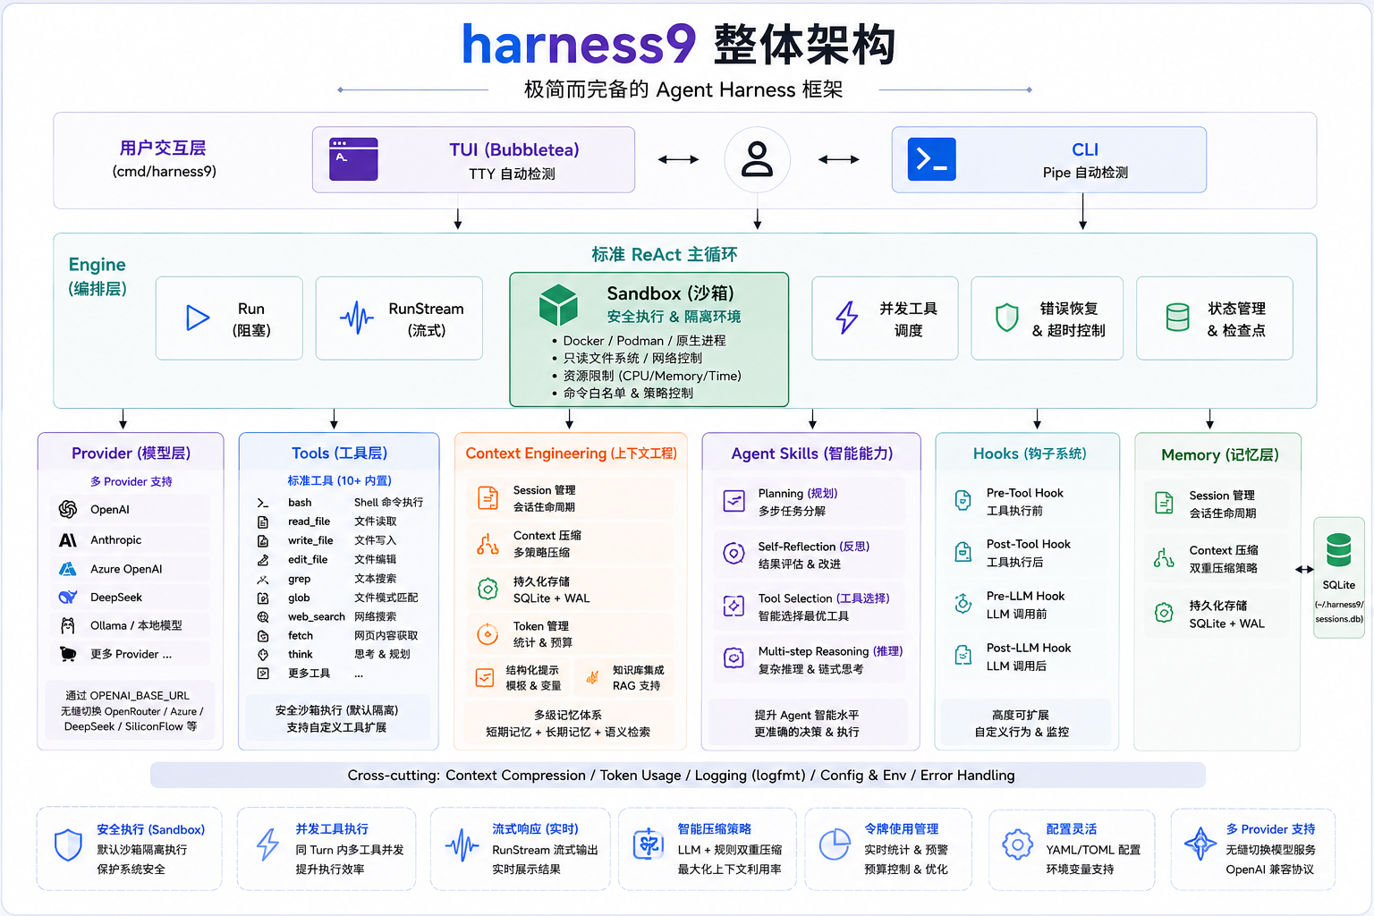Click the RunStream waveform icon
The image size is (1374, 916).
click(356, 318)
